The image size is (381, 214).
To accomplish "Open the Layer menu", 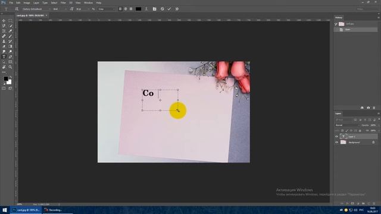I will 36,2.
